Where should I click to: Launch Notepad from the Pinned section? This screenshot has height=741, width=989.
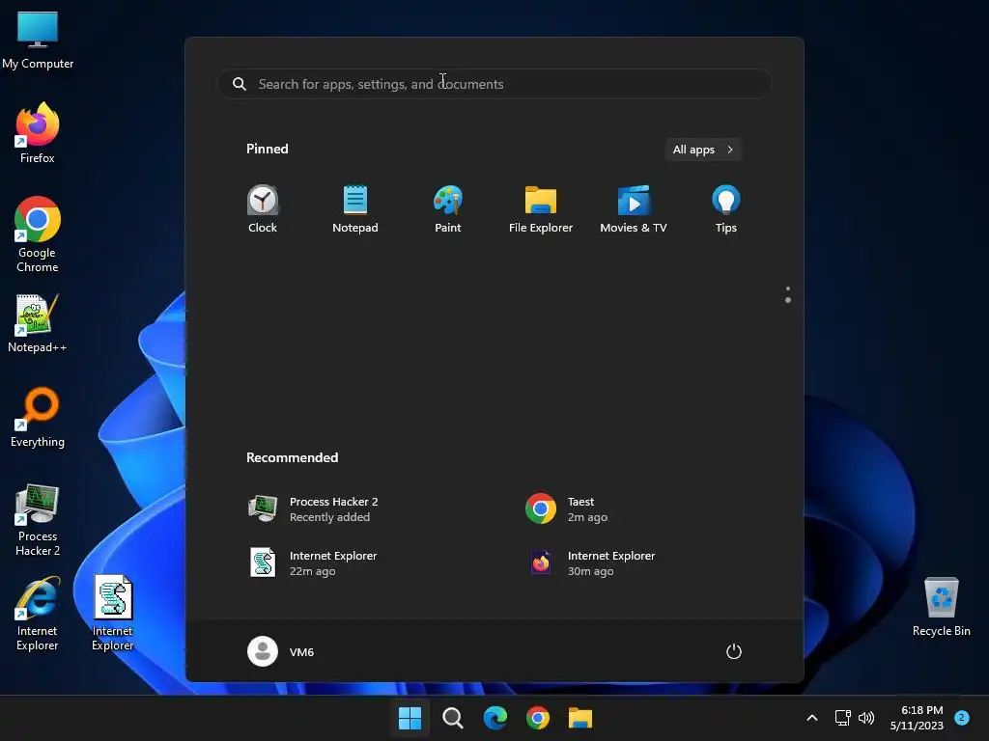pyautogui.click(x=355, y=209)
